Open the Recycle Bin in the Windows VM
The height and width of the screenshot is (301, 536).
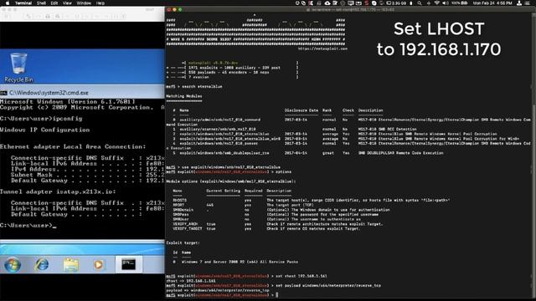tap(18, 68)
